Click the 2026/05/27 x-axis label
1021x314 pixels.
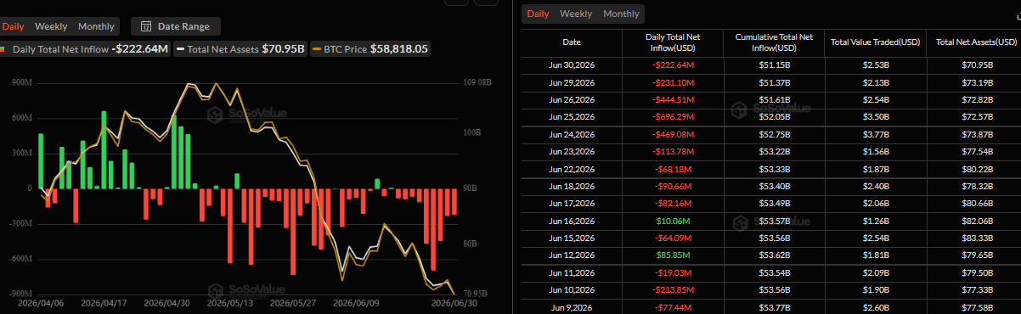click(292, 302)
